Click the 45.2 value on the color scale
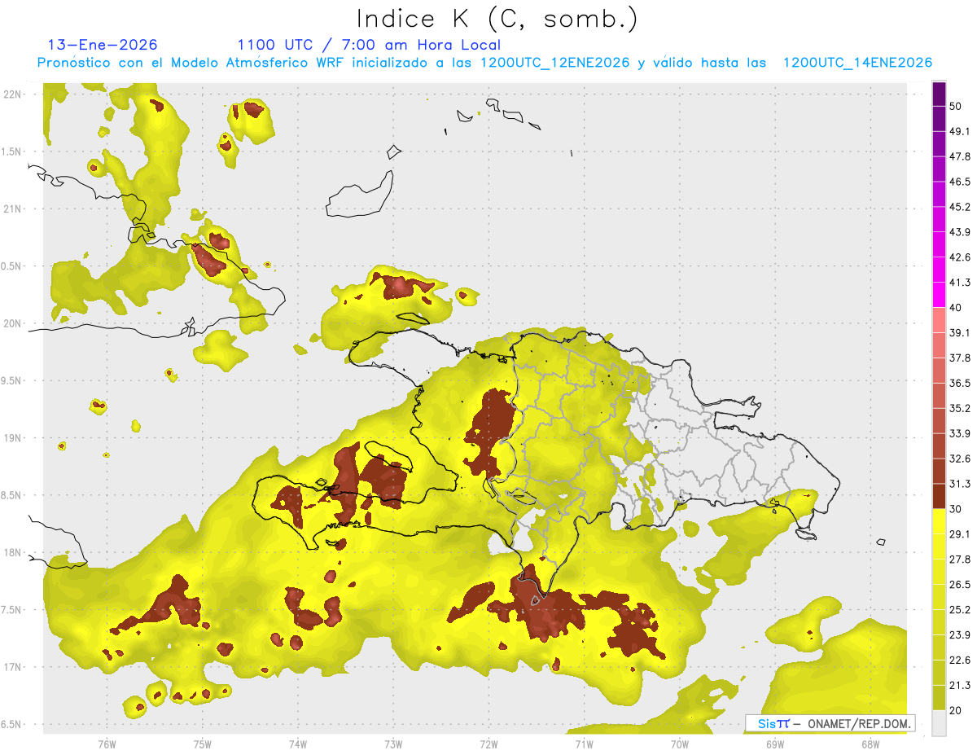This screenshot has width=977, height=755. point(960,207)
